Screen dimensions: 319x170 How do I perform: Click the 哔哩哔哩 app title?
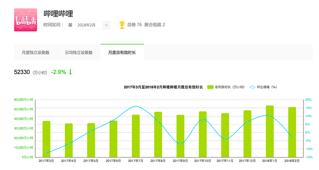coord(58,14)
